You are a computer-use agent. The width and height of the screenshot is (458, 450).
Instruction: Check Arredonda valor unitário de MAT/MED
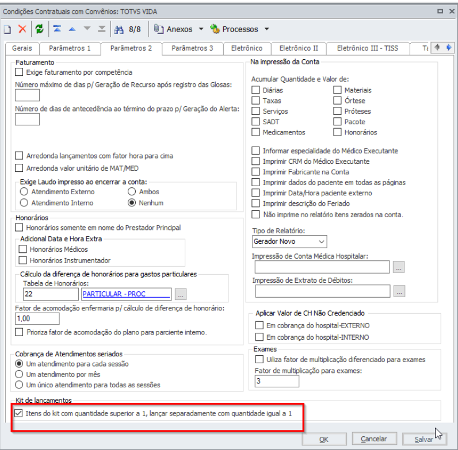click(x=19, y=168)
